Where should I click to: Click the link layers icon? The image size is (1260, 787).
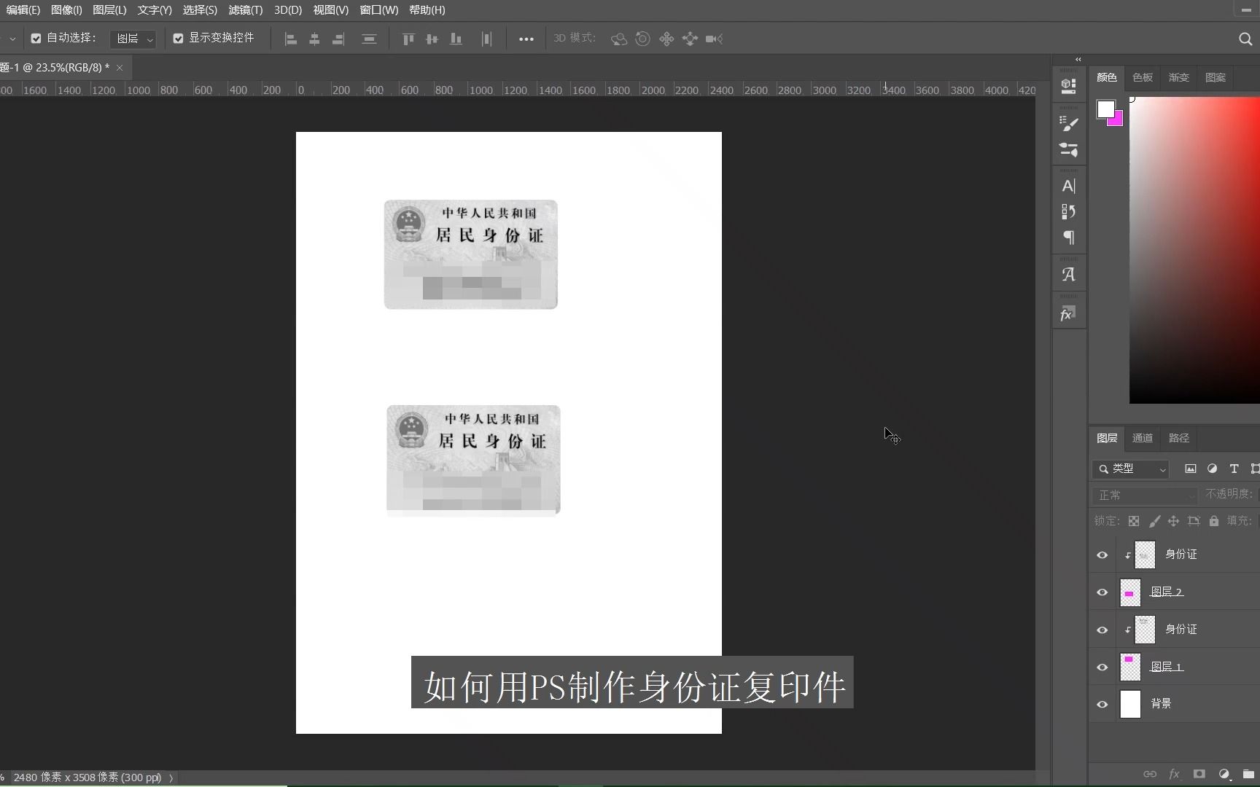click(x=1150, y=774)
